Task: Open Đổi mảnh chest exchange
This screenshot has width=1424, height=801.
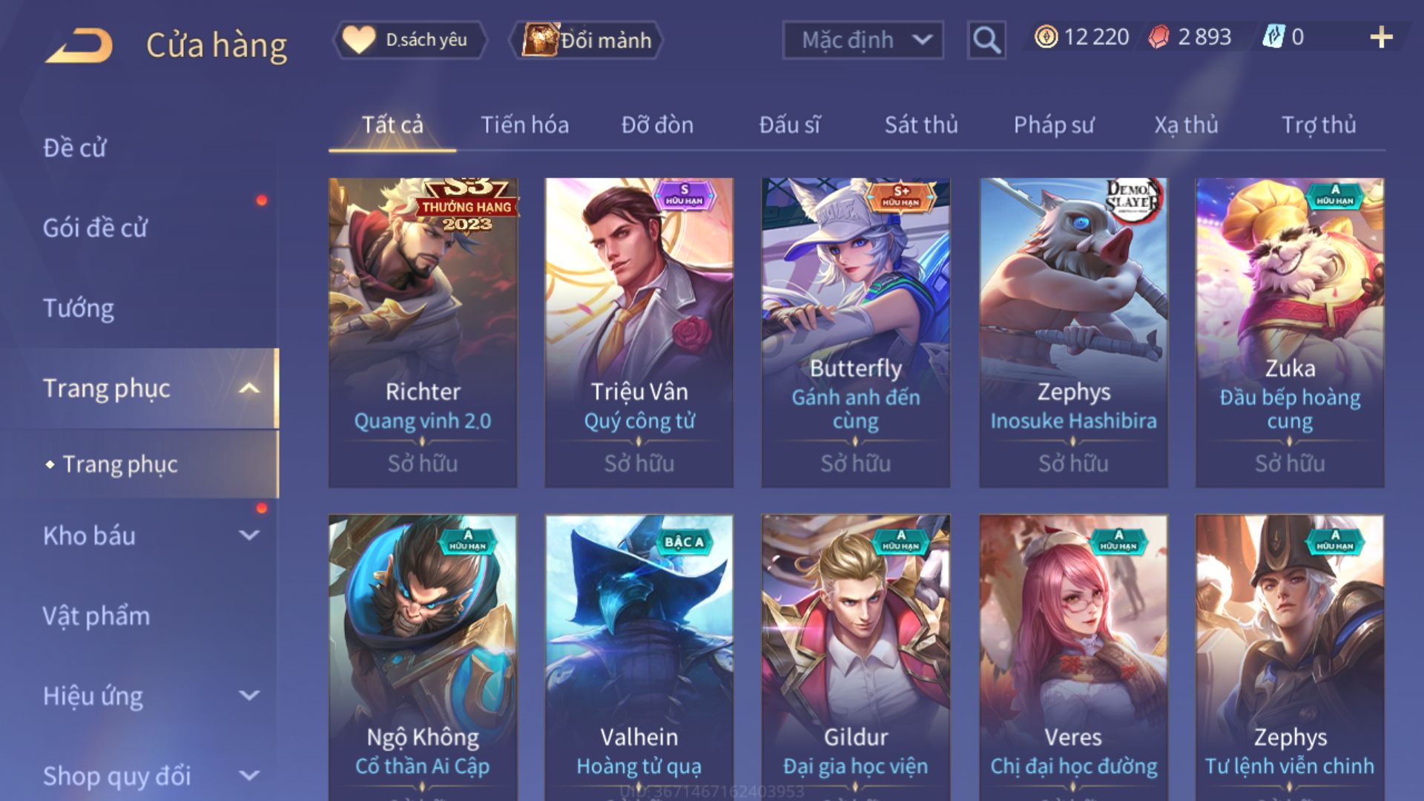Action: (x=586, y=39)
